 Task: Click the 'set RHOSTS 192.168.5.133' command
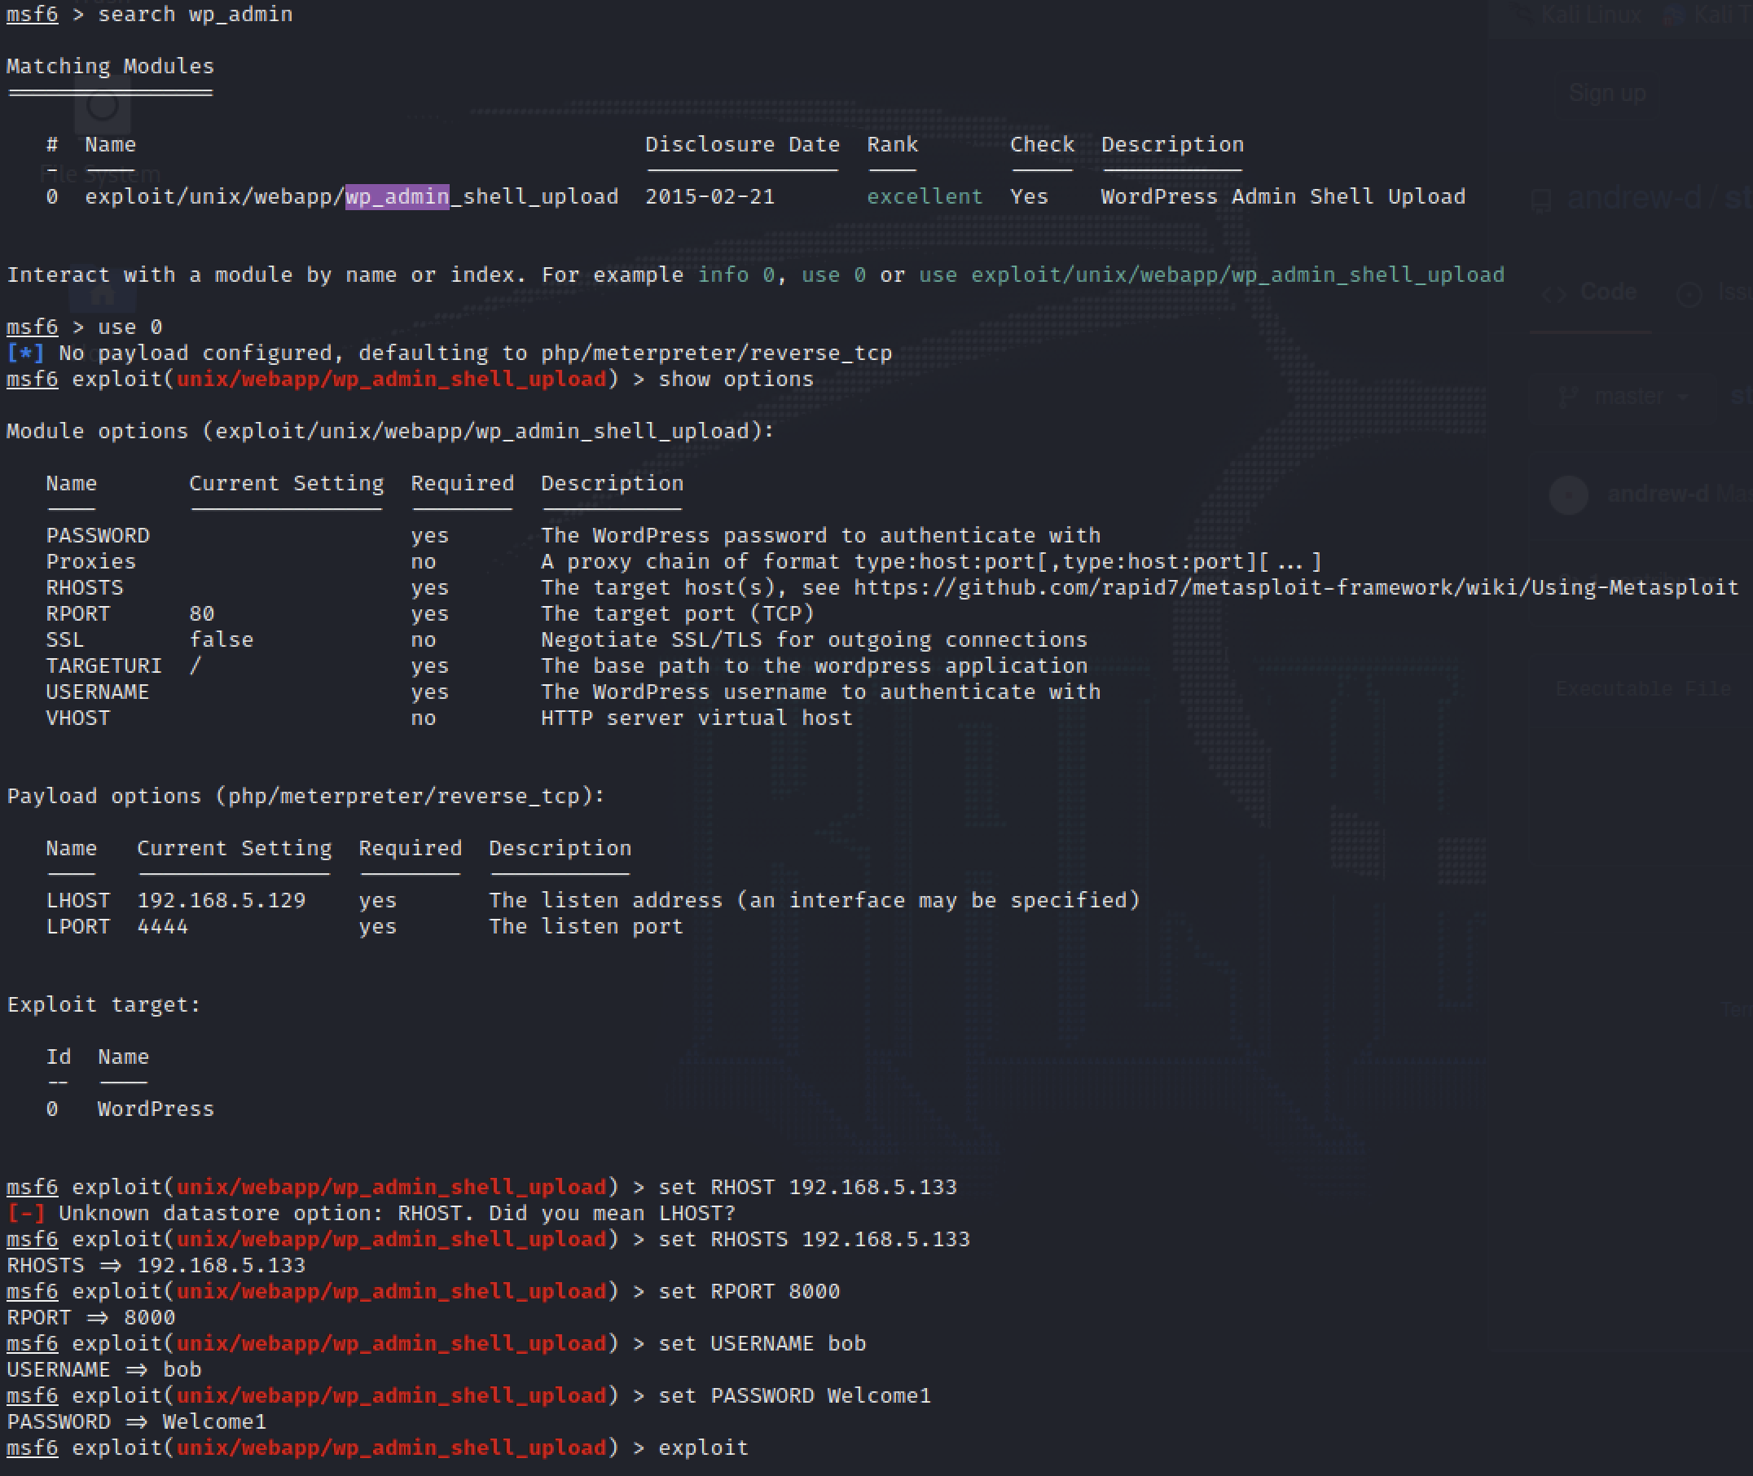(814, 1239)
